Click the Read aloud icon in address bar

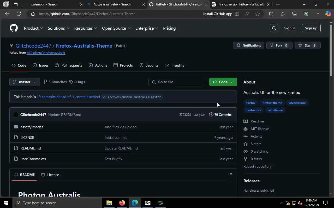247,14
